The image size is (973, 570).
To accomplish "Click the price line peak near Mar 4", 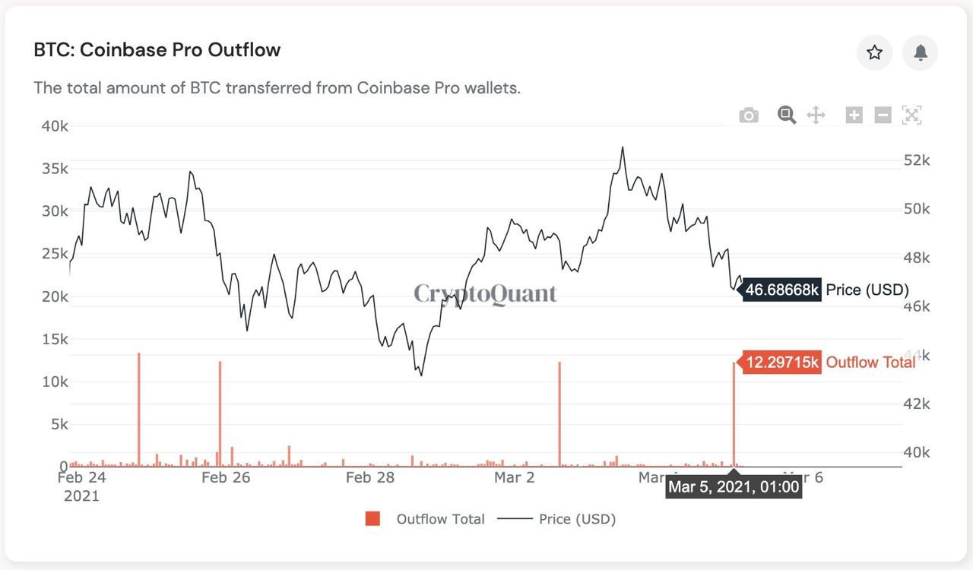I will pyautogui.click(x=624, y=148).
